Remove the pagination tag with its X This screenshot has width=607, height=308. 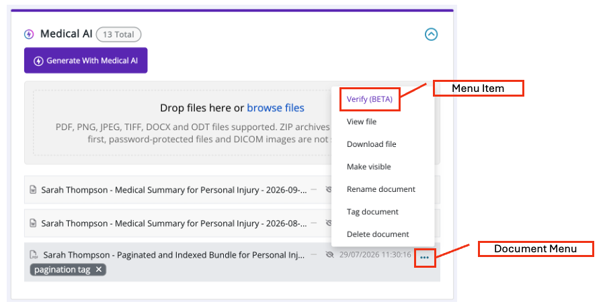click(x=99, y=269)
